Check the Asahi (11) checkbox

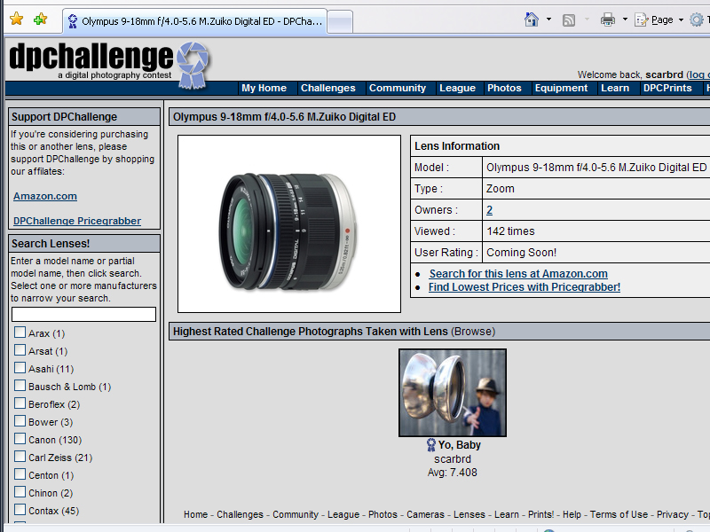[20, 368]
